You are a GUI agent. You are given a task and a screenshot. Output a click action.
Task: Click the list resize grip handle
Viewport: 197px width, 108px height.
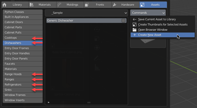pyautogui.click(x=89, y=103)
